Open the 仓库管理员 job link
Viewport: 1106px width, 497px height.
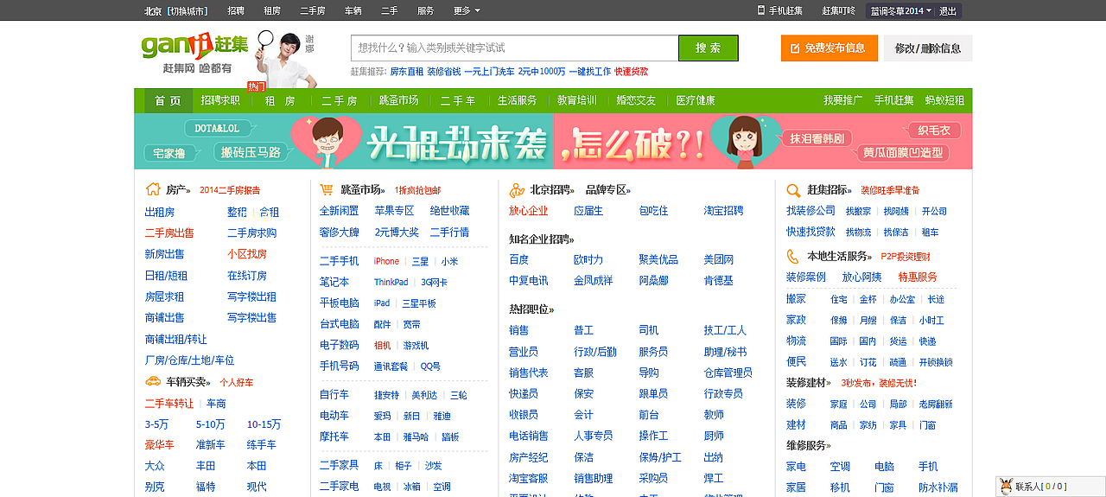tap(728, 373)
